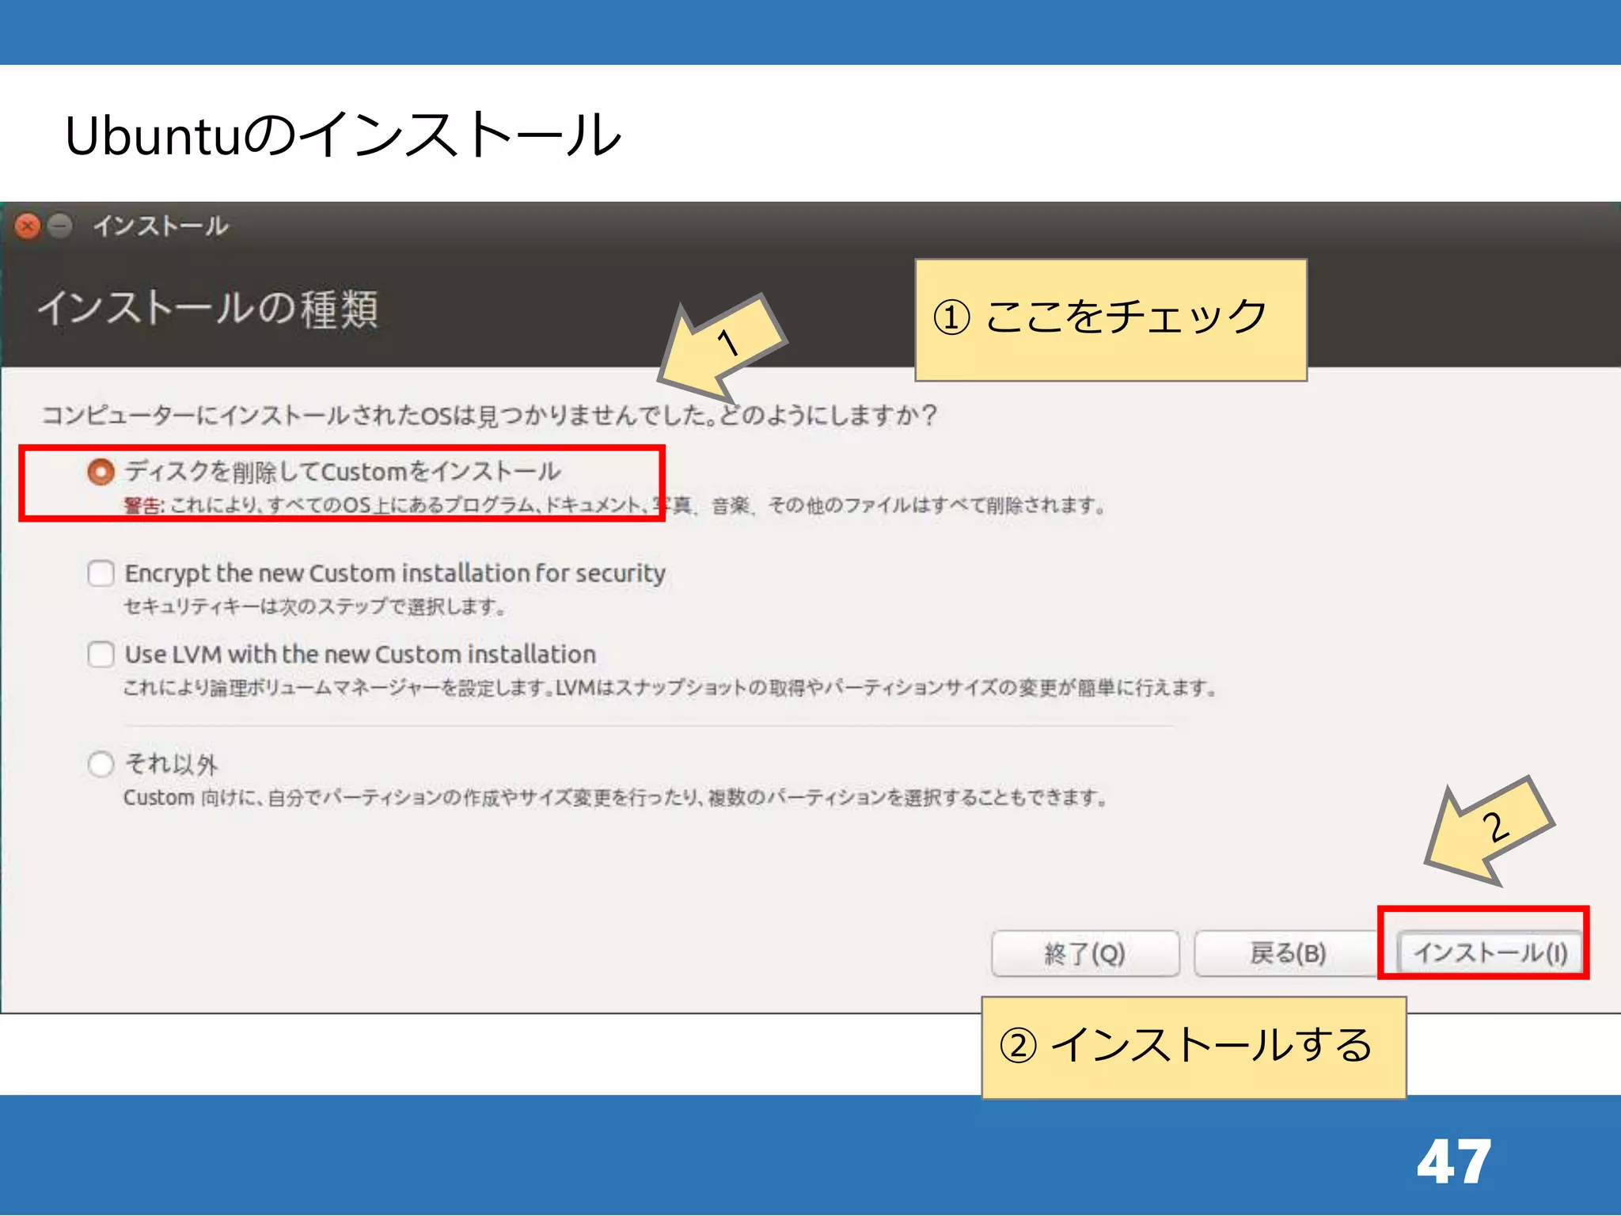
Task: Click 'セキュリティキーは次のステップで選択します。' description
Action: pos(314,606)
